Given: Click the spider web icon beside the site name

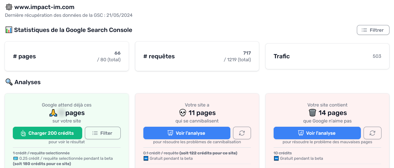Looking at the screenshot, I should click(x=9, y=7).
